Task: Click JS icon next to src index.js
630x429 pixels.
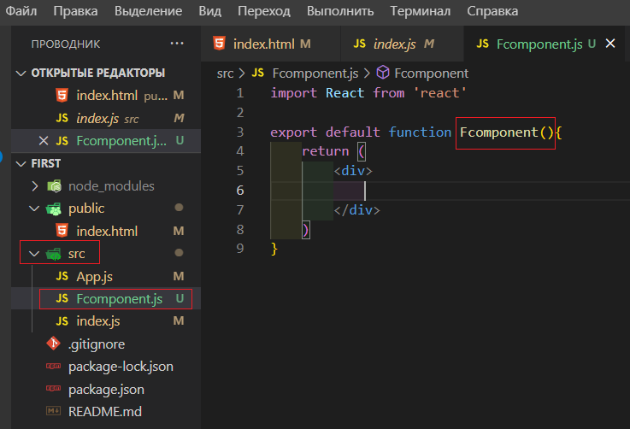Action: click(x=62, y=321)
